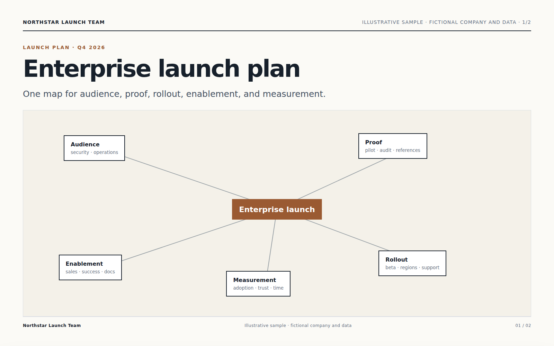Click the 'beta · regions · support' subtext
The width and height of the screenshot is (554, 346).
412,267
